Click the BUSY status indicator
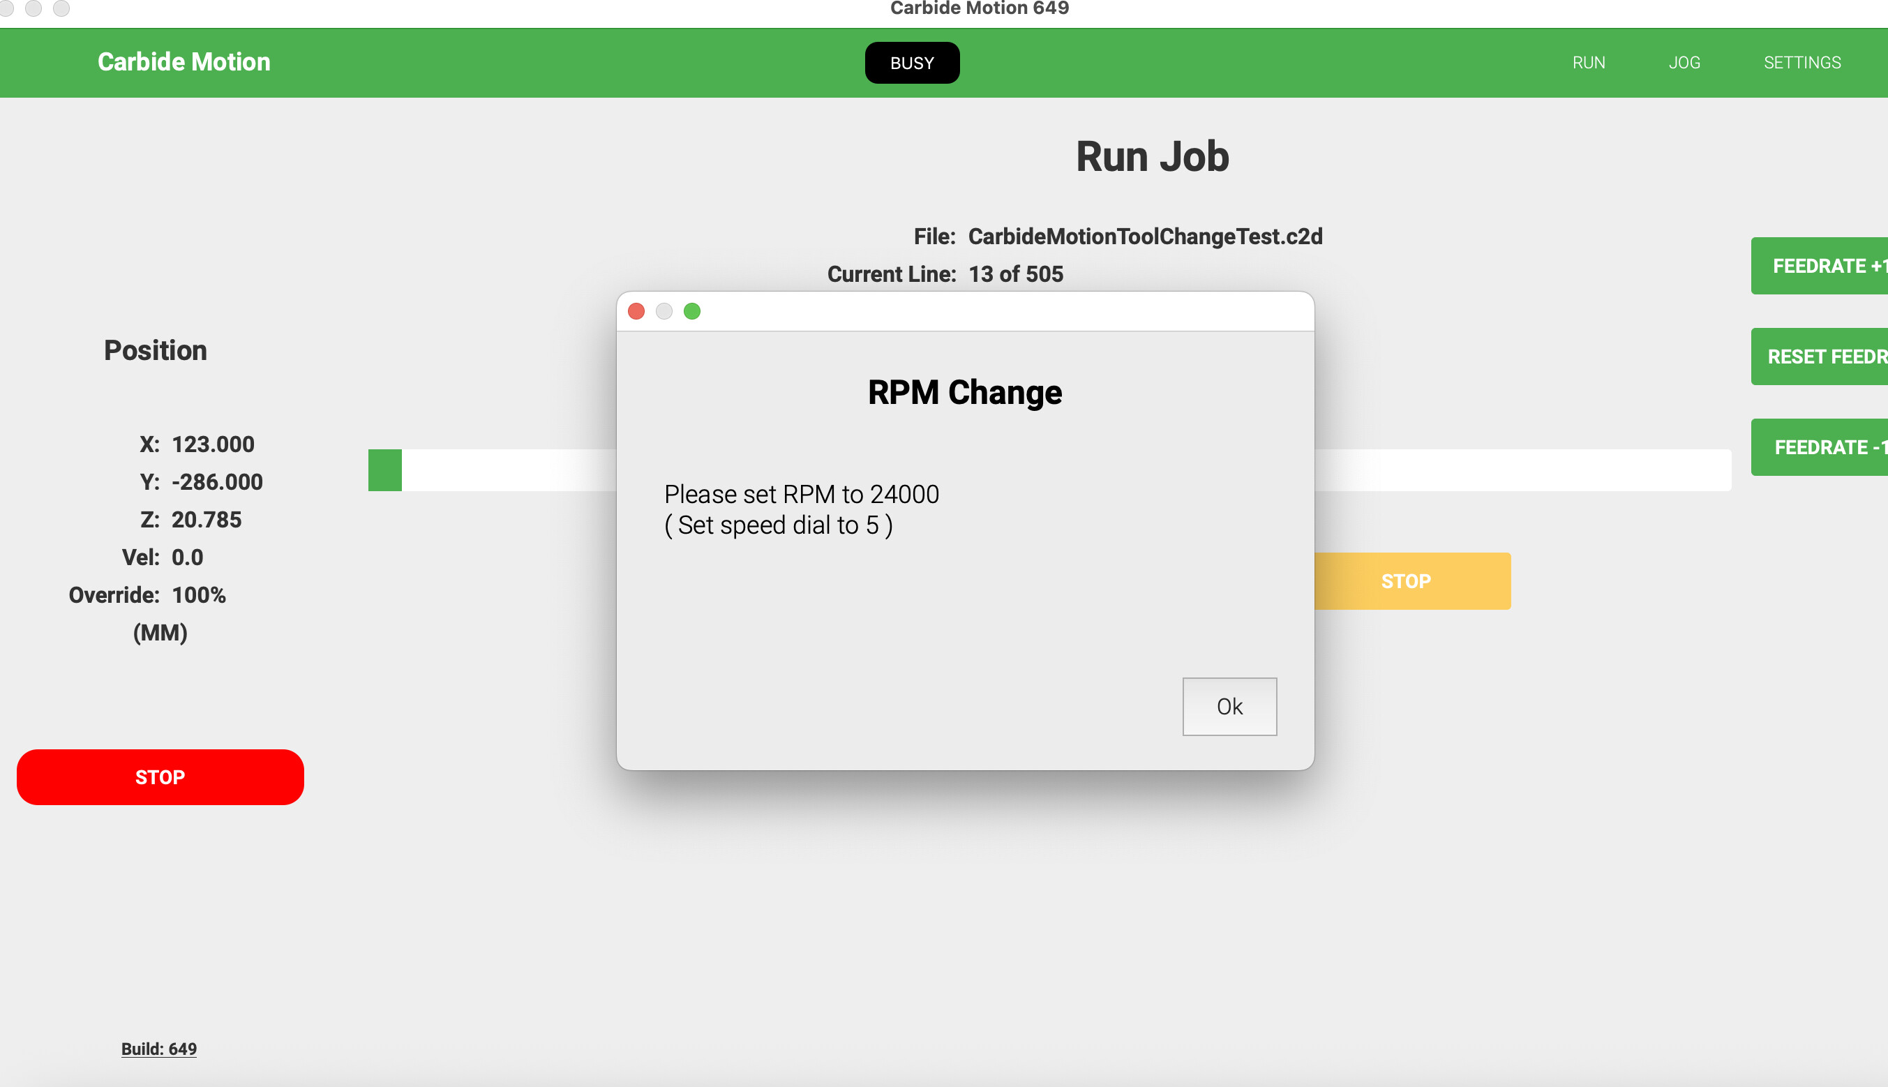 pos(911,63)
